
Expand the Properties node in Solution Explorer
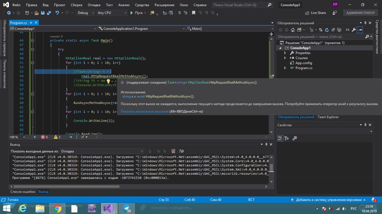point(285,53)
